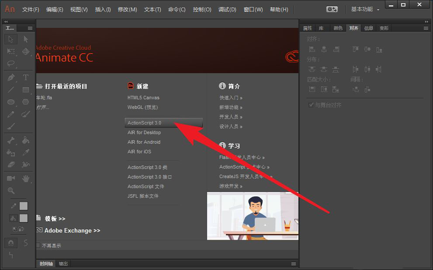Select the Pencil tool

[11, 114]
